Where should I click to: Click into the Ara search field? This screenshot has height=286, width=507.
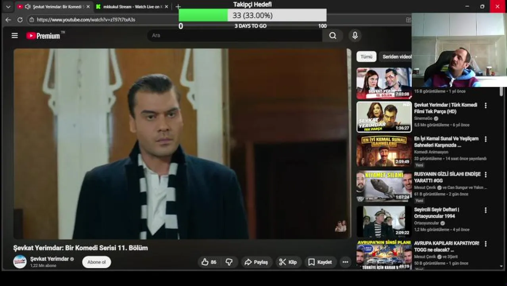234,36
